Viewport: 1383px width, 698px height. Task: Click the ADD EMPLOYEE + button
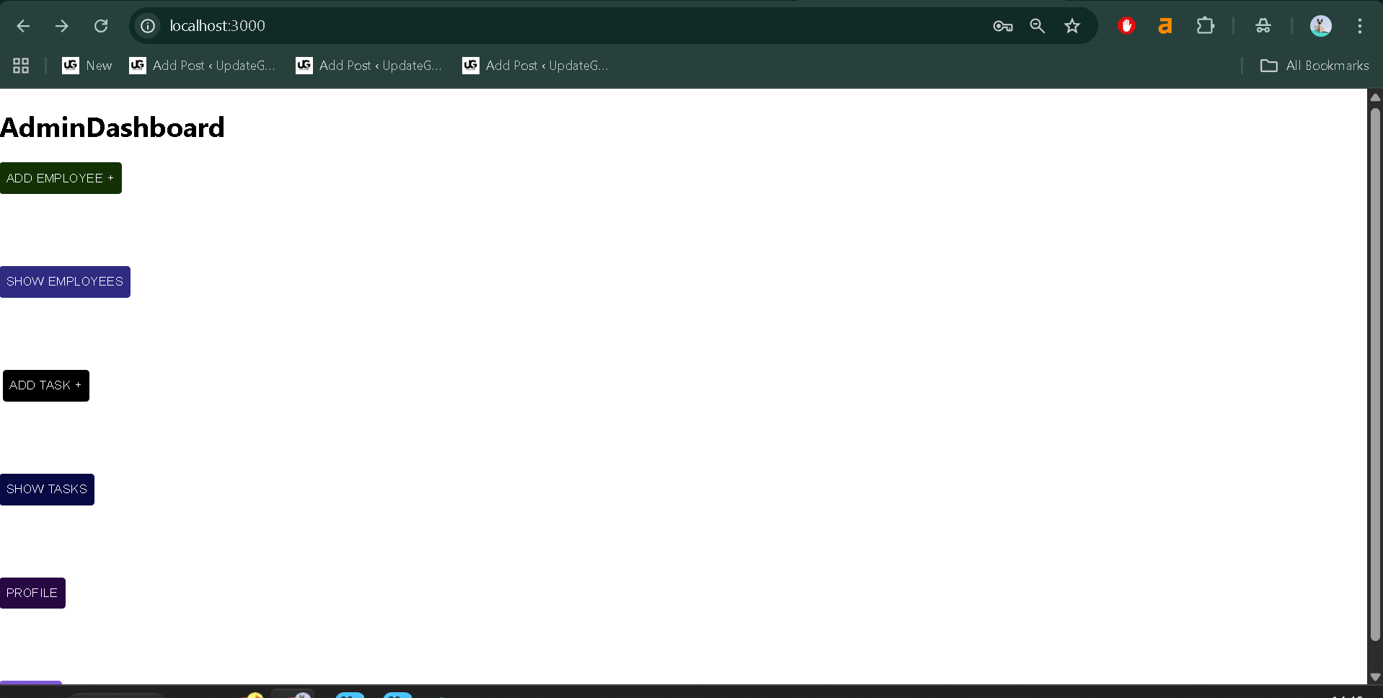tap(61, 178)
